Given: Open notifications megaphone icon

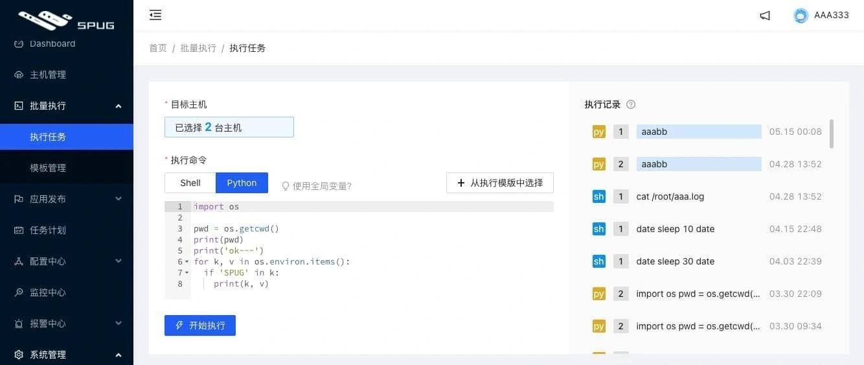Looking at the screenshot, I should pyautogui.click(x=765, y=16).
